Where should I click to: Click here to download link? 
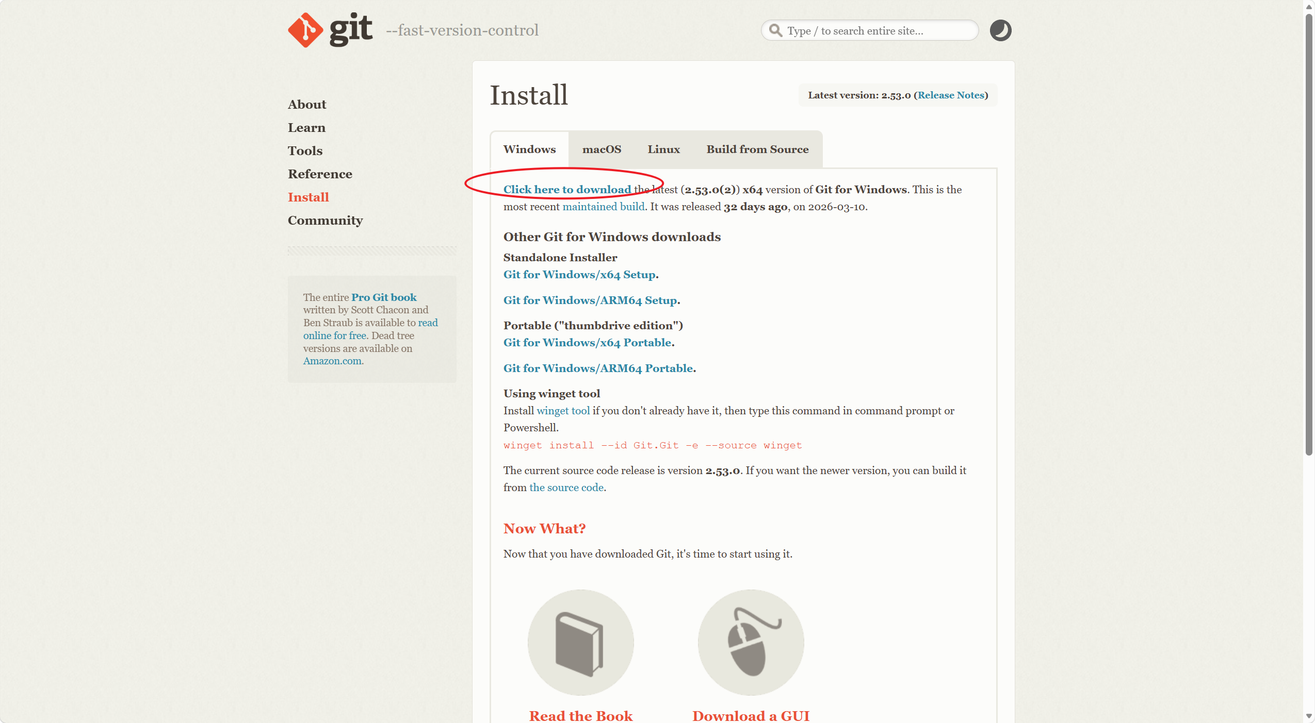coord(567,190)
